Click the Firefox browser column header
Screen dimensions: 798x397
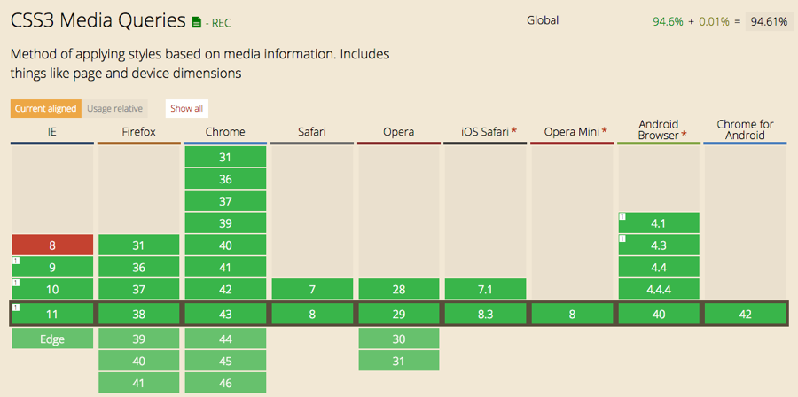coord(139,132)
